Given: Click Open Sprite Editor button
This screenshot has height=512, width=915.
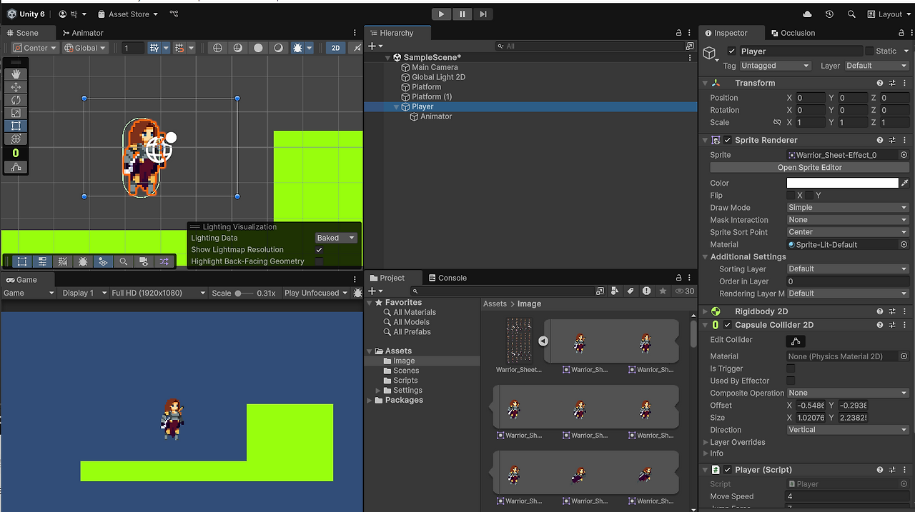Looking at the screenshot, I should click(x=809, y=168).
